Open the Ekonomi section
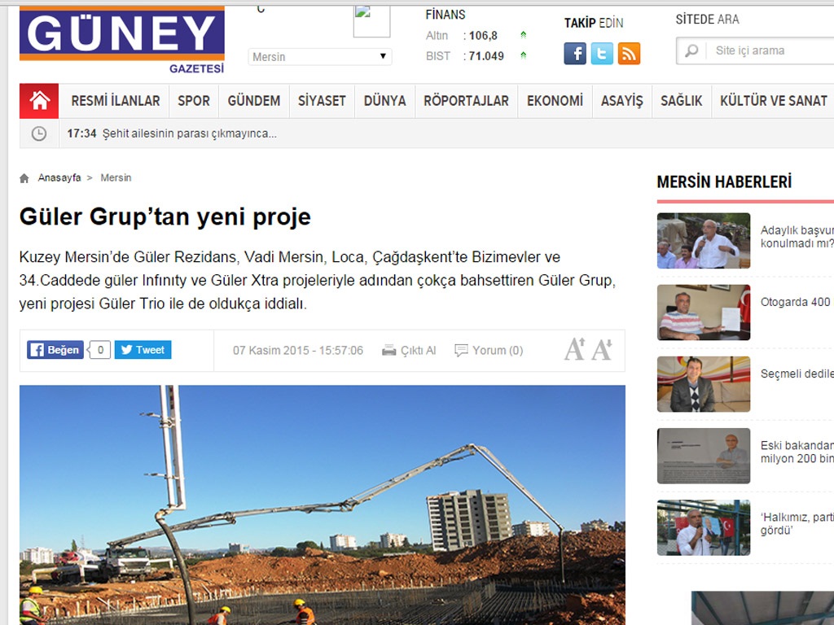Screen dimensions: 834x625 click(x=555, y=101)
